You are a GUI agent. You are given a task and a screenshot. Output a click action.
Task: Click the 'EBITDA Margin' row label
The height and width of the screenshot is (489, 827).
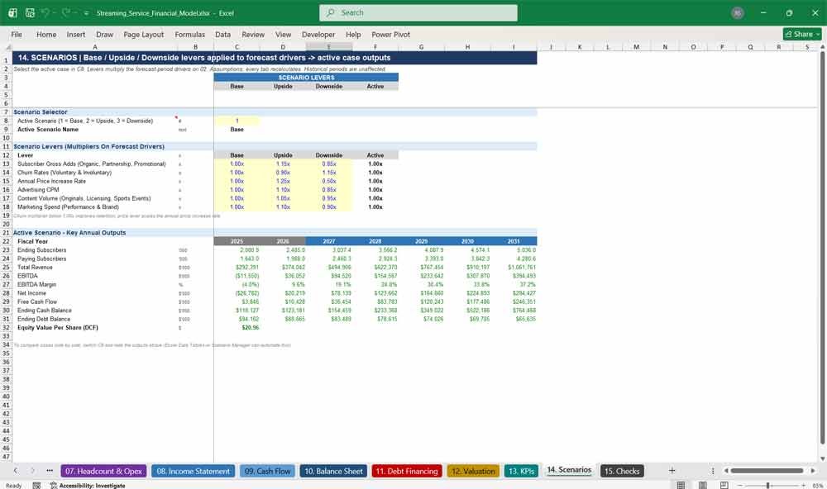[36, 284]
